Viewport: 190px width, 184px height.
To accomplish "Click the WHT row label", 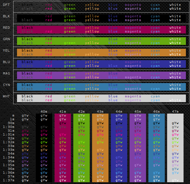I will click(6, 96).
